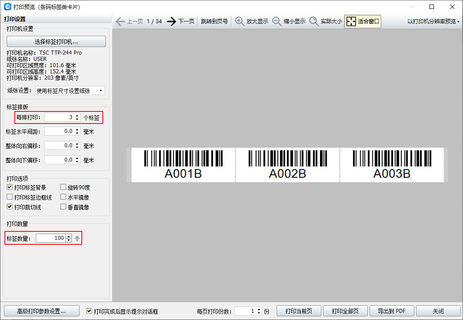463x320 pixels.
Task: Decrease 整体向右偏移 with down arrow
Action: click(x=77, y=147)
